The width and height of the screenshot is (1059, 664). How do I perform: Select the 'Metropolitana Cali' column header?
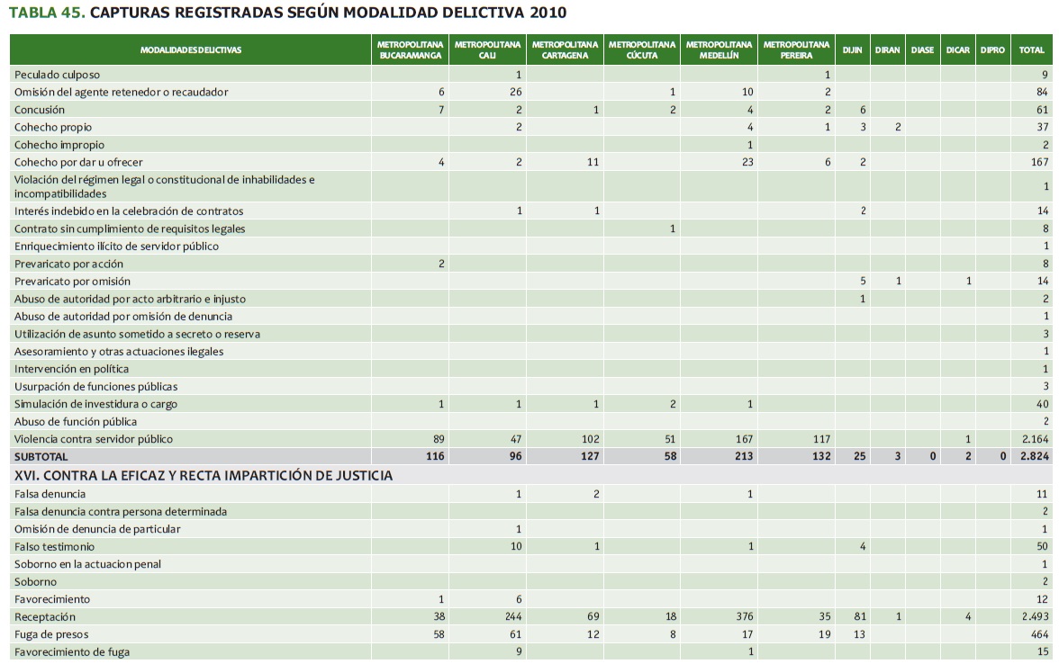(x=488, y=50)
